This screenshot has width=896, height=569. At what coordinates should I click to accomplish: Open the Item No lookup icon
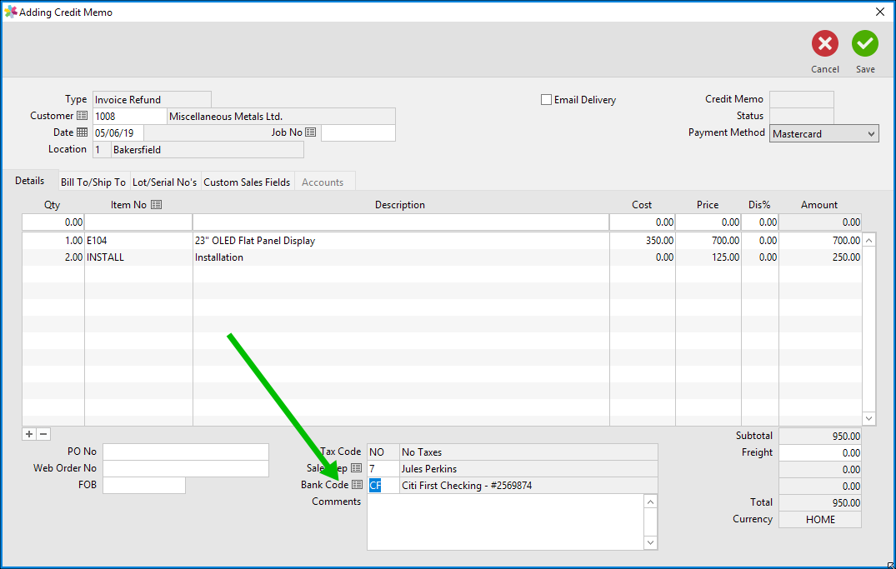(x=158, y=204)
